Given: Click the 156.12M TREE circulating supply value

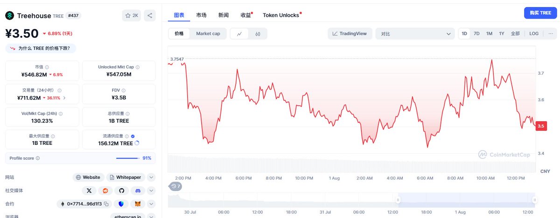Looking at the screenshot, I should point(116,143).
